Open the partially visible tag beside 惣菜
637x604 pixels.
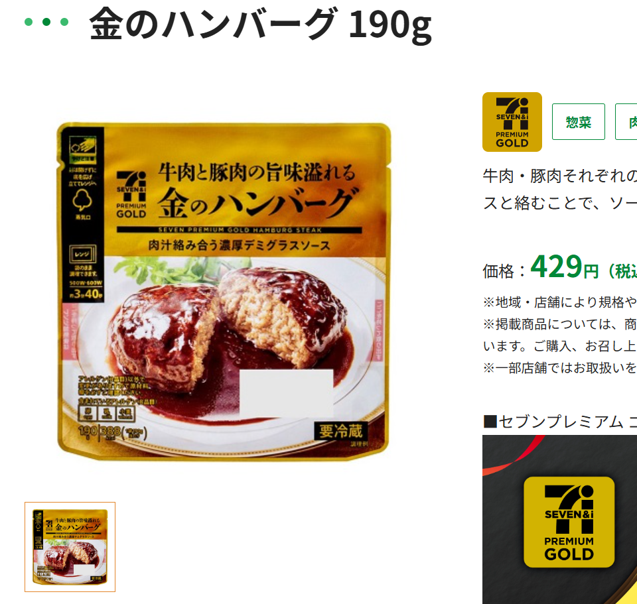tap(626, 122)
